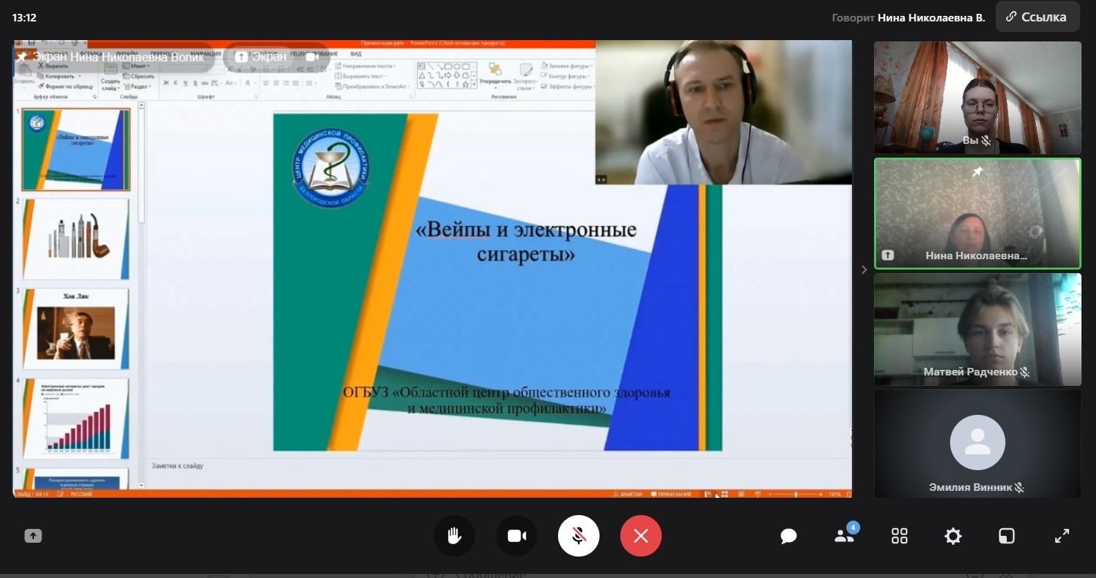Open font color A option
The width and height of the screenshot is (1096, 578).
248,83
